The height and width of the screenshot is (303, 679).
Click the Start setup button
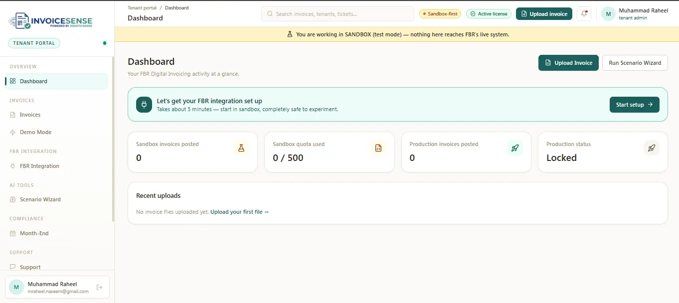(635, 105)
